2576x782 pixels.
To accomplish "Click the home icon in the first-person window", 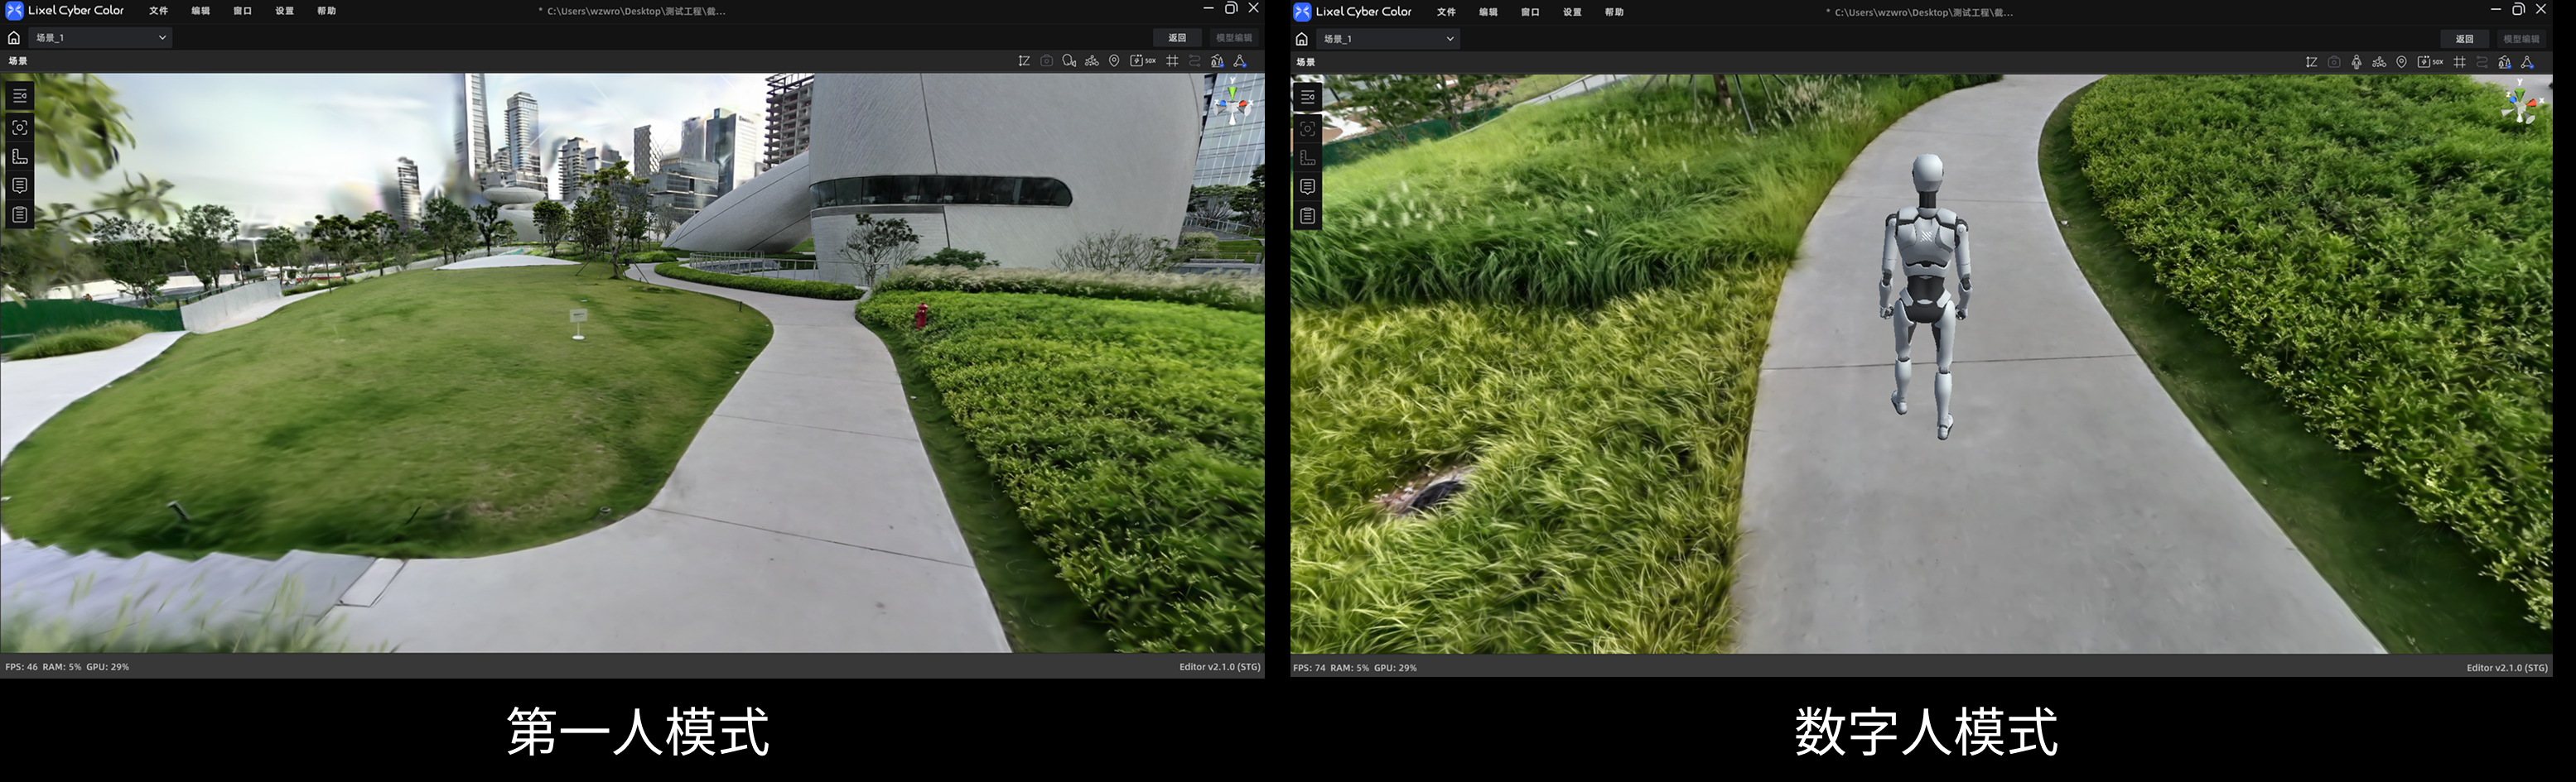I will 14,38.
